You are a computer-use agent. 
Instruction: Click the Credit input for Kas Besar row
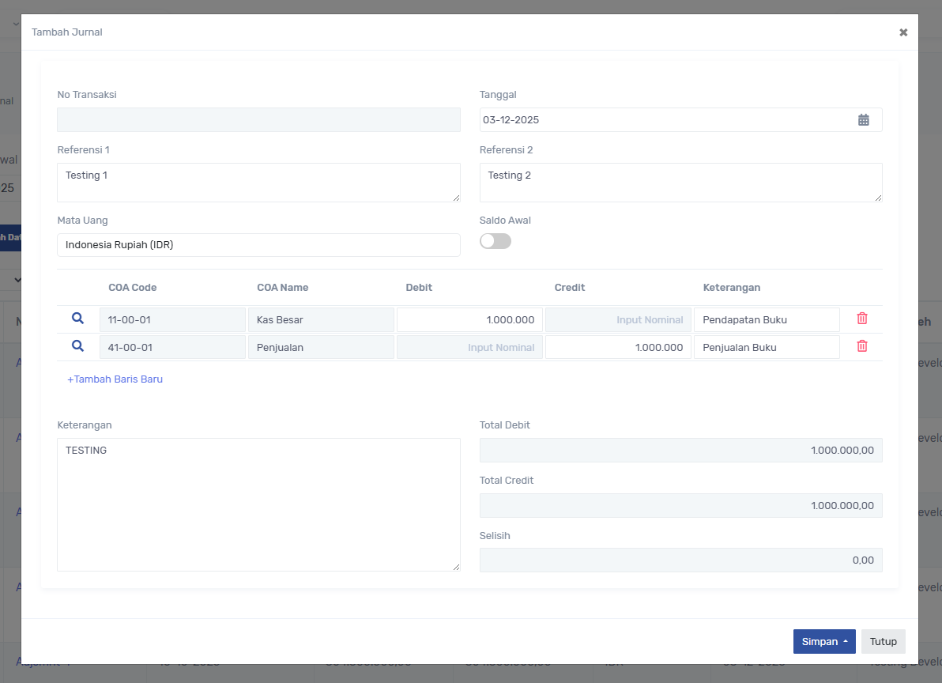pos(618,320)
